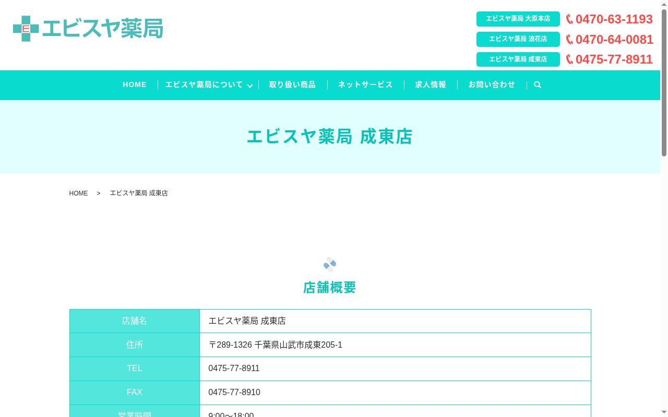
Task: Click the FAX table header cell
Action: coord(135,393)
